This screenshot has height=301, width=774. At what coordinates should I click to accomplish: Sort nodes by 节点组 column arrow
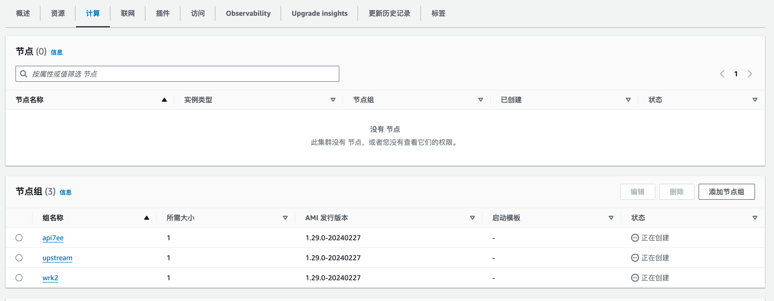tap(480, 100)
